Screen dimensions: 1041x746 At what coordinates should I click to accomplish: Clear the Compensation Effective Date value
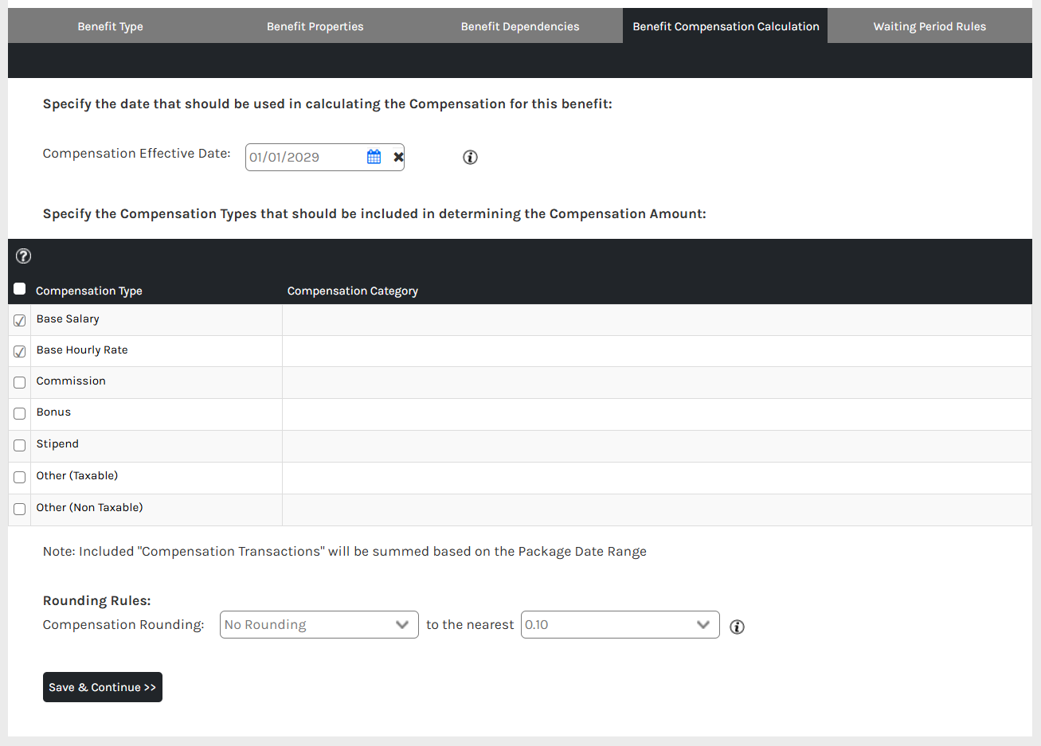click(x=398, y=157)
